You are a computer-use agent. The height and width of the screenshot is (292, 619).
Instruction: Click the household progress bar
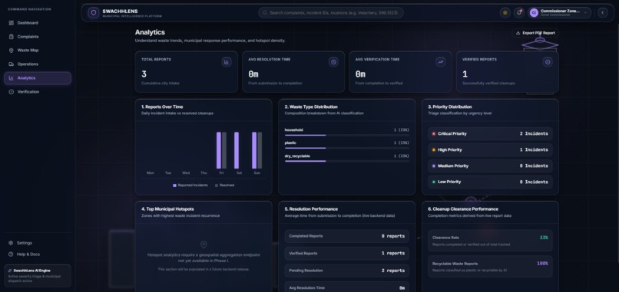point(346,136)
